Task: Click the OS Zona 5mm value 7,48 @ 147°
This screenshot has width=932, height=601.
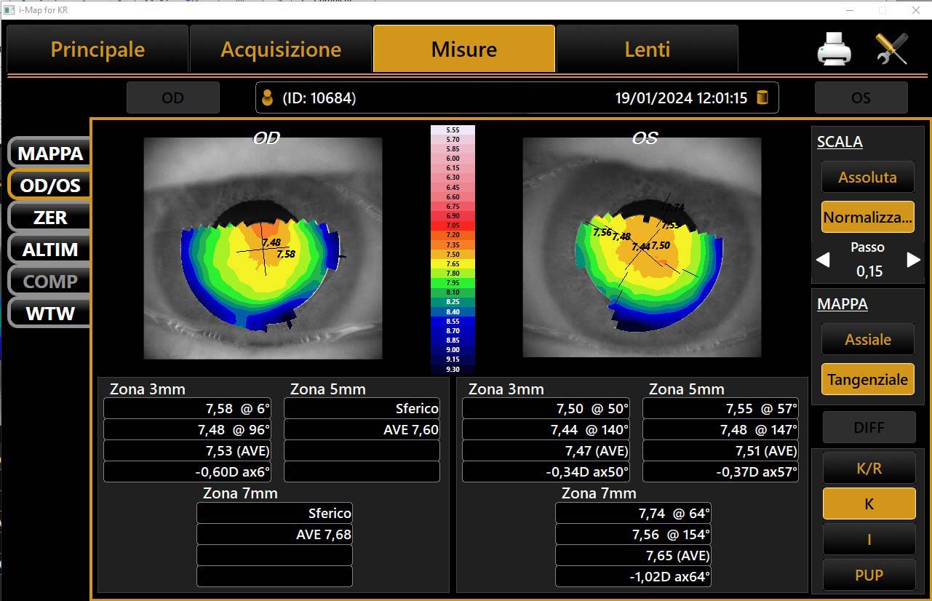Action: click(721, 430)
